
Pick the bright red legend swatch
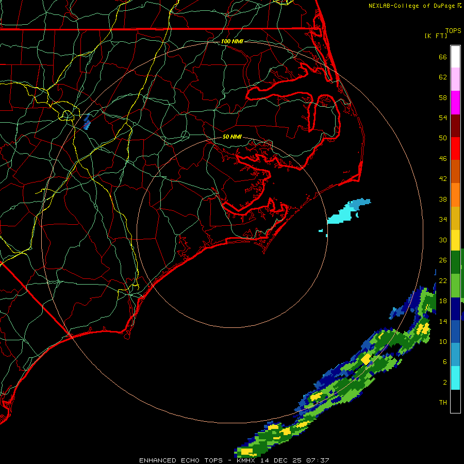point(455,148)
